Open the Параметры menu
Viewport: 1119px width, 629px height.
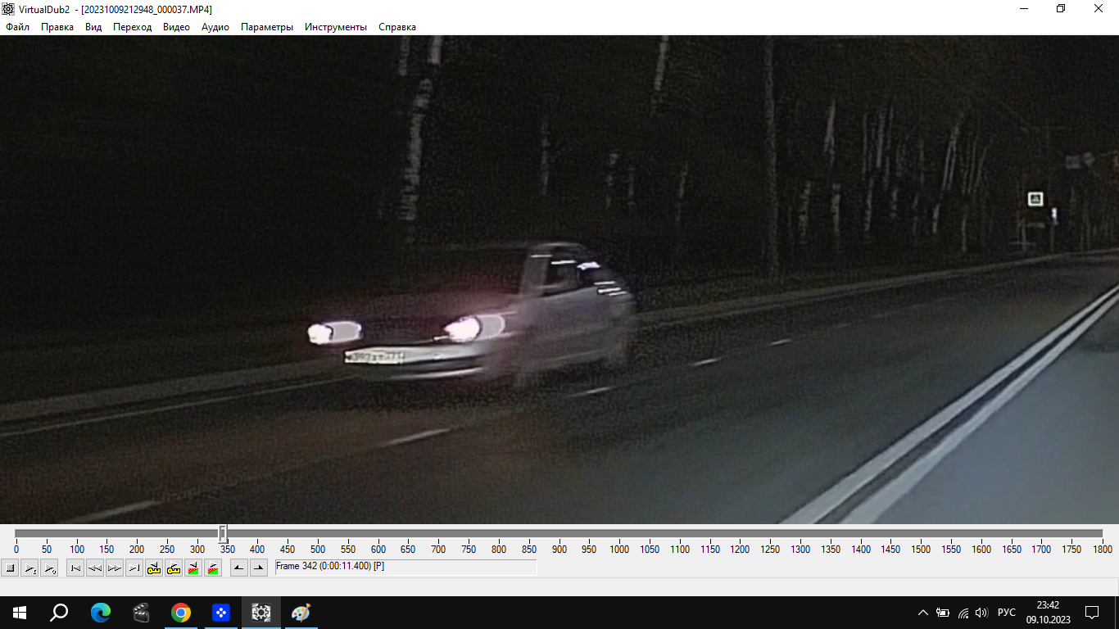266,27
